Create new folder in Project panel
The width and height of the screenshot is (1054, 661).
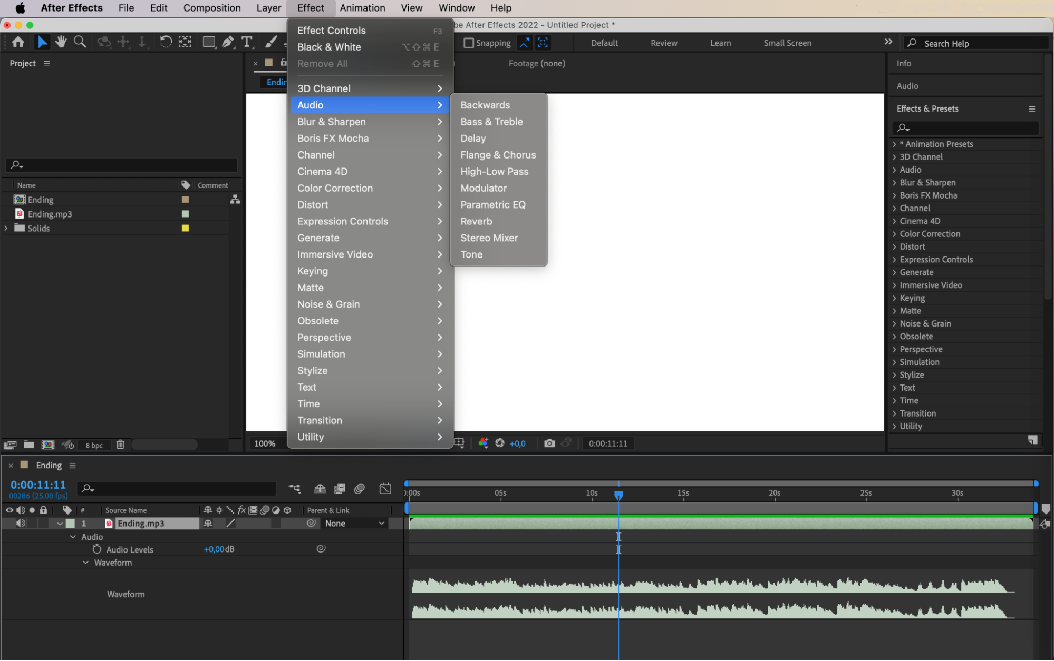29,445
